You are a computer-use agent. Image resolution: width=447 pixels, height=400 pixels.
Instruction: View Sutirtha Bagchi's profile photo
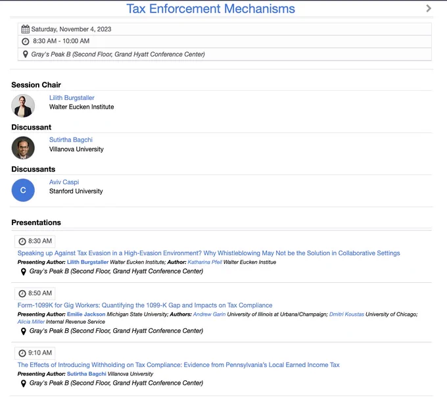[23, 148]
